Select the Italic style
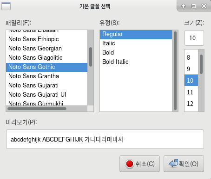This screenshot has height=179, width=211. tap(136, 43)
